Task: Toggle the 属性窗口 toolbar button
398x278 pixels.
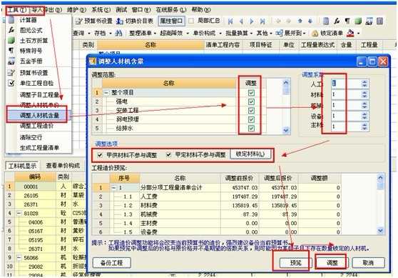Action: (171, 21)
